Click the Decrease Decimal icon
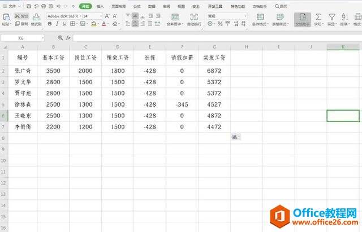The width and height of the screenshot is (362, 232). tap(244, 24)
